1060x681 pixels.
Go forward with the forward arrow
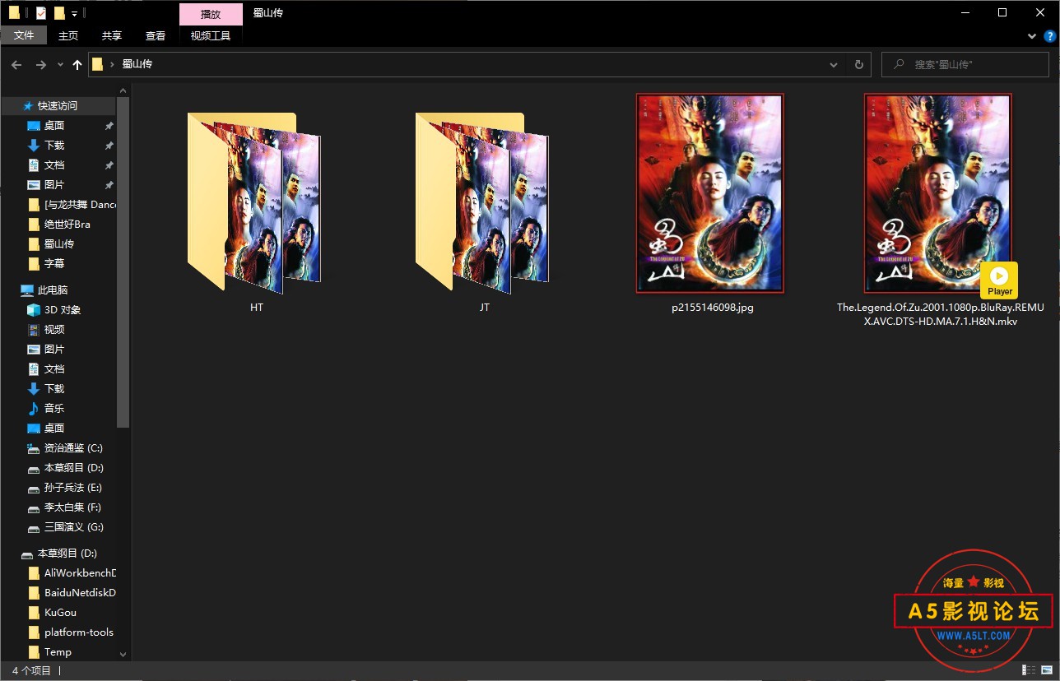pyautogui.click(x=40, y=64)
